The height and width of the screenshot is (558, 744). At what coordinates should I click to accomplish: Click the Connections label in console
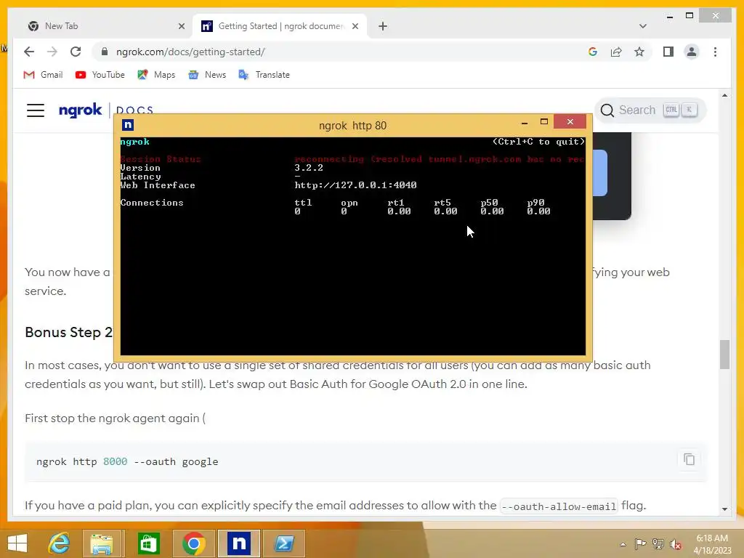[x=152, y=203]
